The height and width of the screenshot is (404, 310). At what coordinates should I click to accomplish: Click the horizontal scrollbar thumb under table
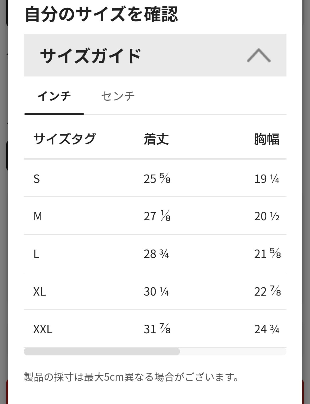pos(102,351)
